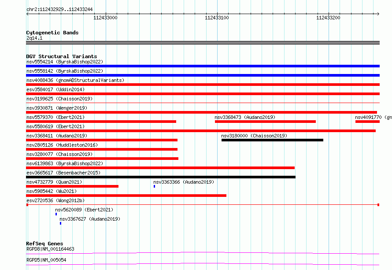Click the 112433000 ruler coordinate
The height and width of the screenshot is (270, 392).
[105, 18]
